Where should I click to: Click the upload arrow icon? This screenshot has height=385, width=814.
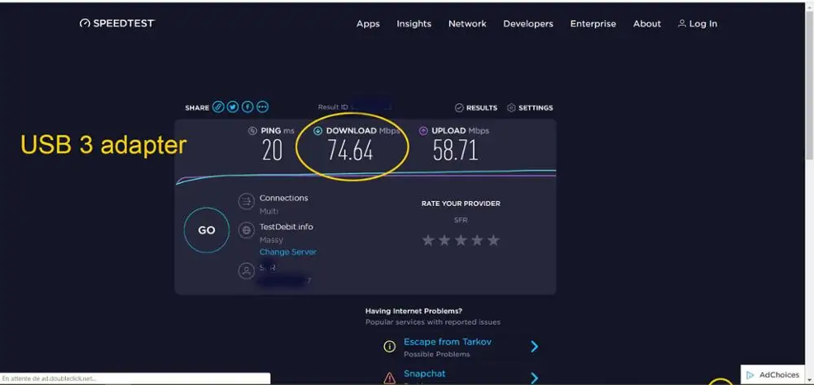(423, 131)
